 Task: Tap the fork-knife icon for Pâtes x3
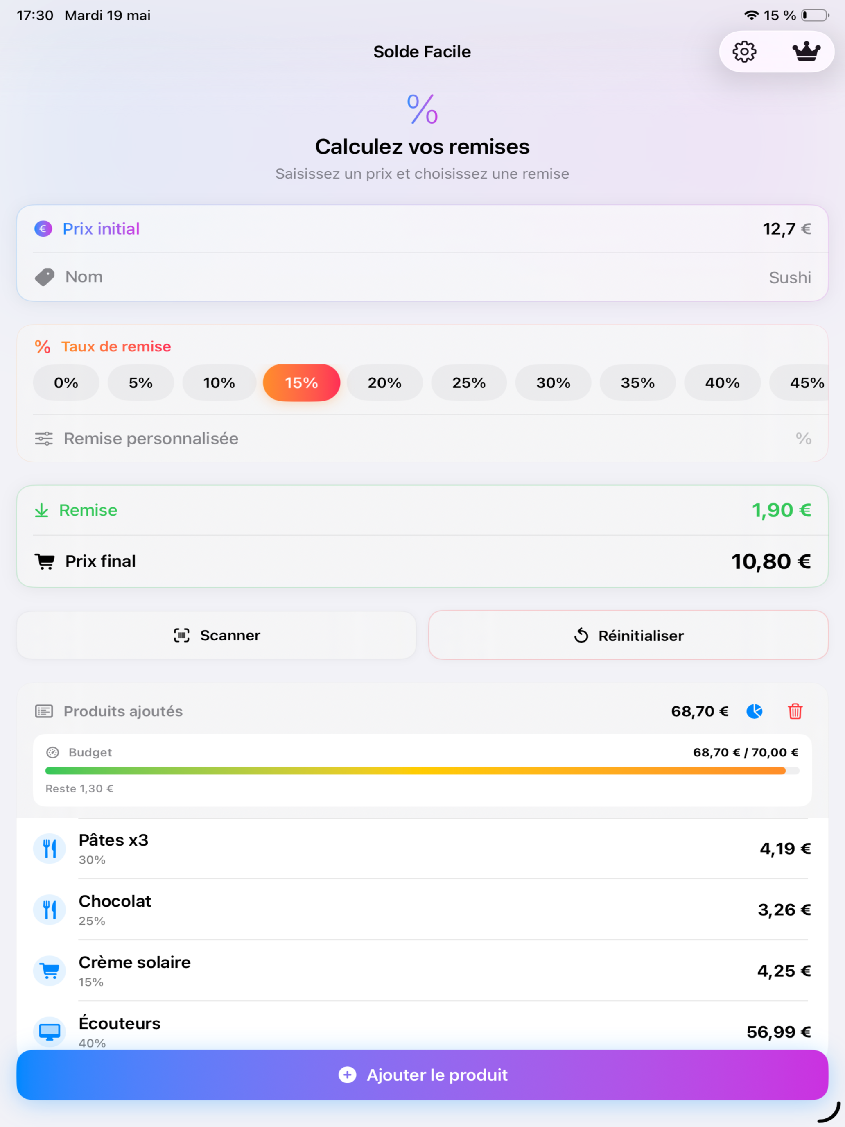(x=50, y=849)
